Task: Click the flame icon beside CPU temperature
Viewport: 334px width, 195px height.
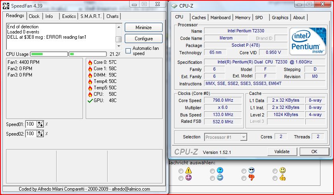Action: [90, 95]
